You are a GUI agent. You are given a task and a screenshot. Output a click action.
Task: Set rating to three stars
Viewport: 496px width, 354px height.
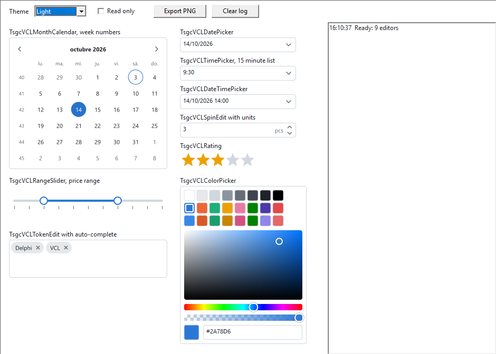pyautogui.click(x=218, y=160)
